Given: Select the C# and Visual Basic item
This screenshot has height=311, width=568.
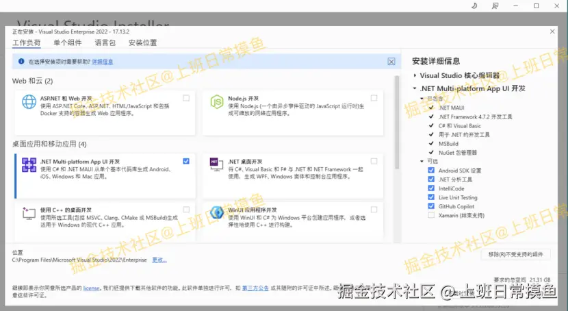Looking at the screenshot, I should pyautogui.click(x=460, y=126).
